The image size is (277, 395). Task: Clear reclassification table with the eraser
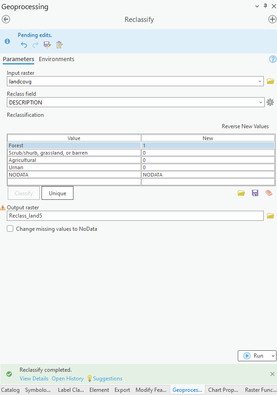point(269,193)
